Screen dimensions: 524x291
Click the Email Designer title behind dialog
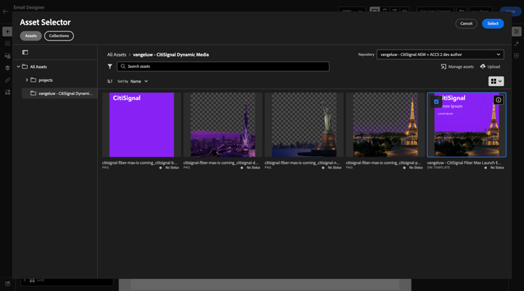[x=29, y=7]
